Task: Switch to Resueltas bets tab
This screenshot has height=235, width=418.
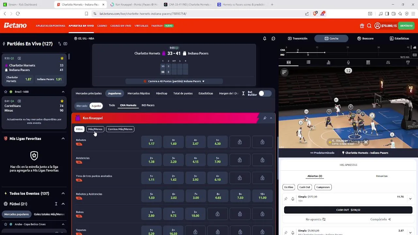Action: click(382, 176)
